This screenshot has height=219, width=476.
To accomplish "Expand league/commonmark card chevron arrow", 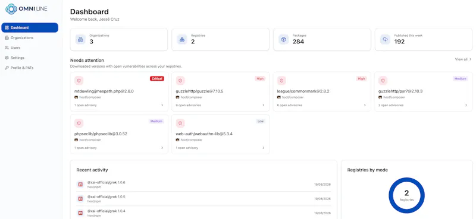I will 365,105.
